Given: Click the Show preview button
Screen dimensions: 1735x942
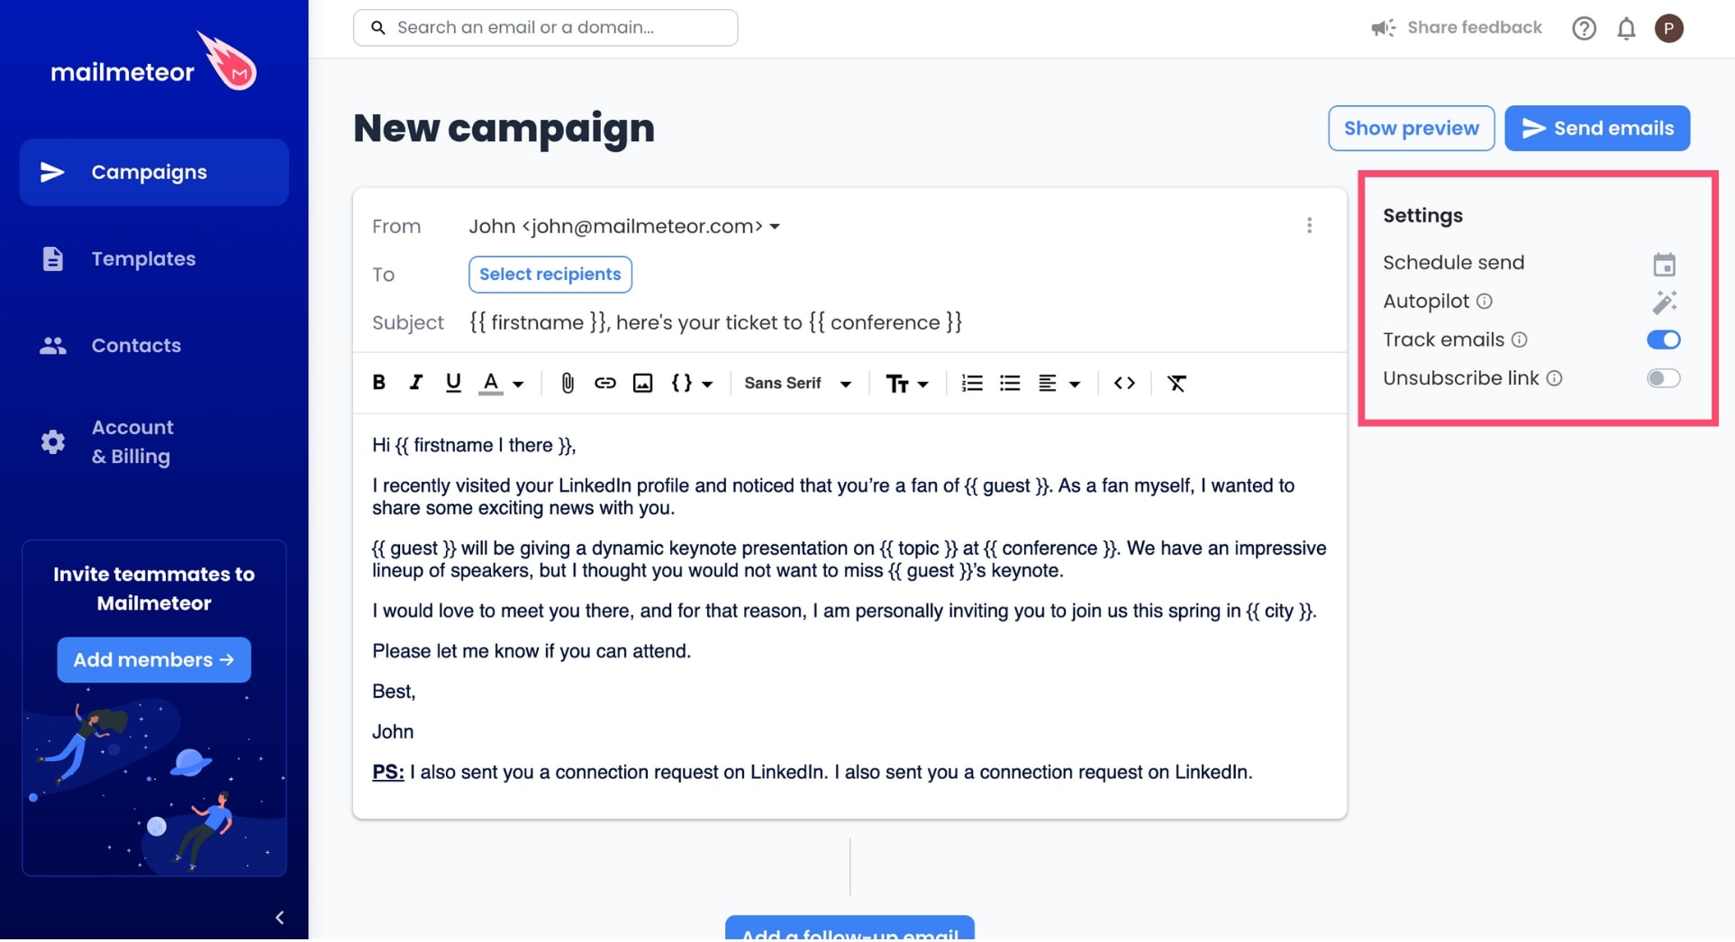Looking at the screenshot, I should coord(1411,129).
